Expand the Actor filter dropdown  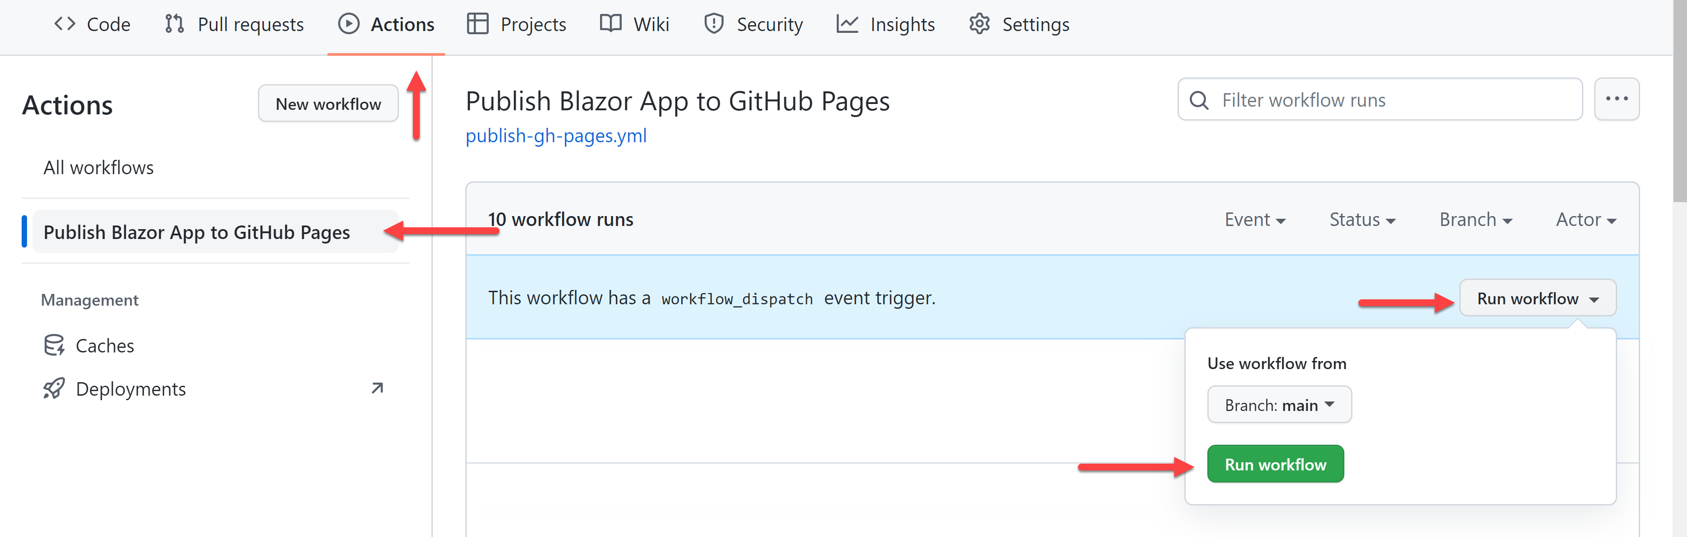click(x=1586, y=220)
